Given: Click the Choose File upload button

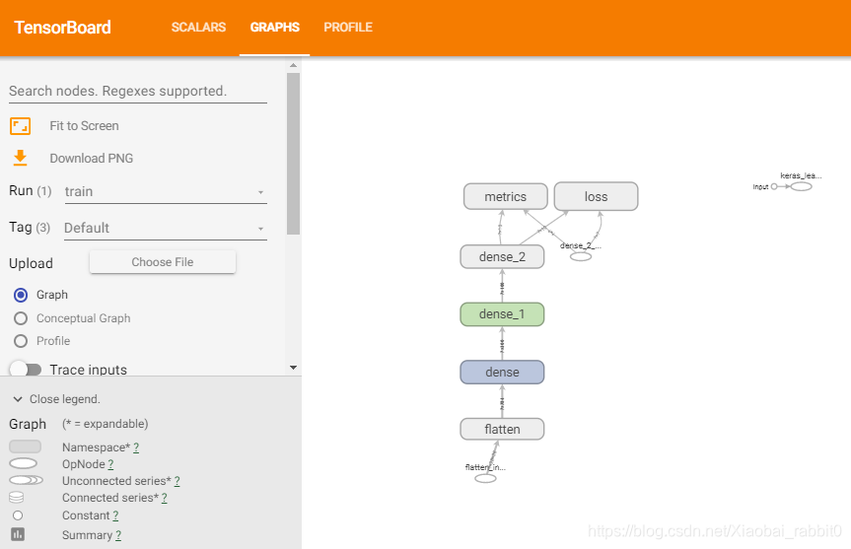Looking at the screenshot, I should tap(163, 262).
